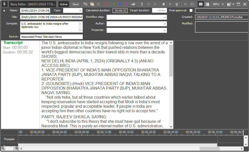Click the pin icon in the title bar
This screenshot has height=152, width=249.
pyautogui.click(x=4, y=4)
